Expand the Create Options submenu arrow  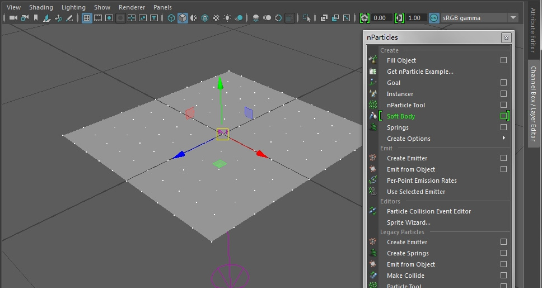click(503, 138)
